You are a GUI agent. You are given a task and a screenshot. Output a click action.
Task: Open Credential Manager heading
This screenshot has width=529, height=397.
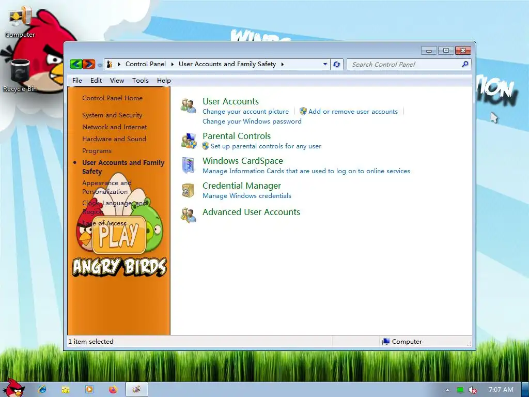242,186
